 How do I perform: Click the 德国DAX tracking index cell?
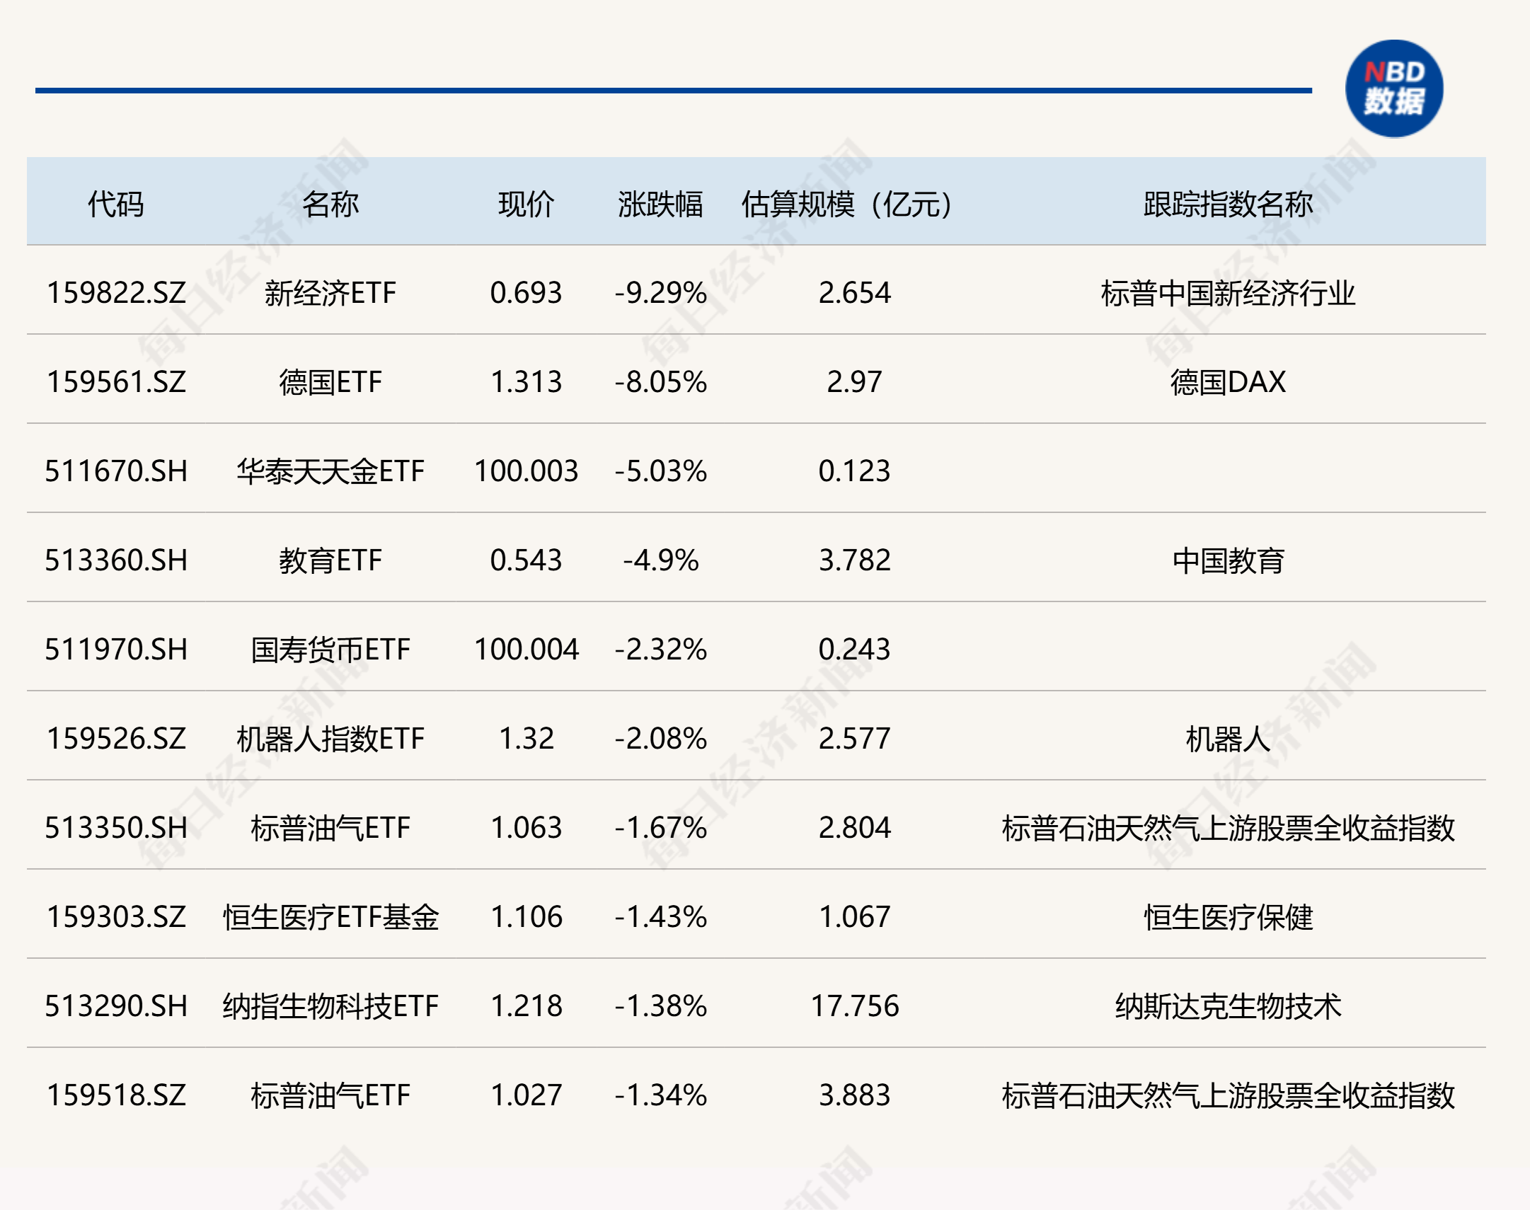tap(1228, 382)
